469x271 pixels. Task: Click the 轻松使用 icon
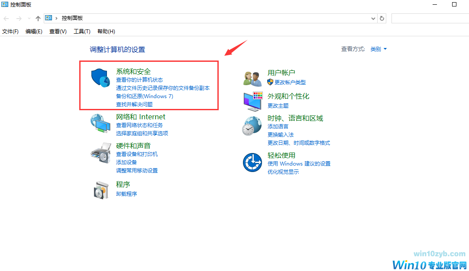tap(252, 162)
